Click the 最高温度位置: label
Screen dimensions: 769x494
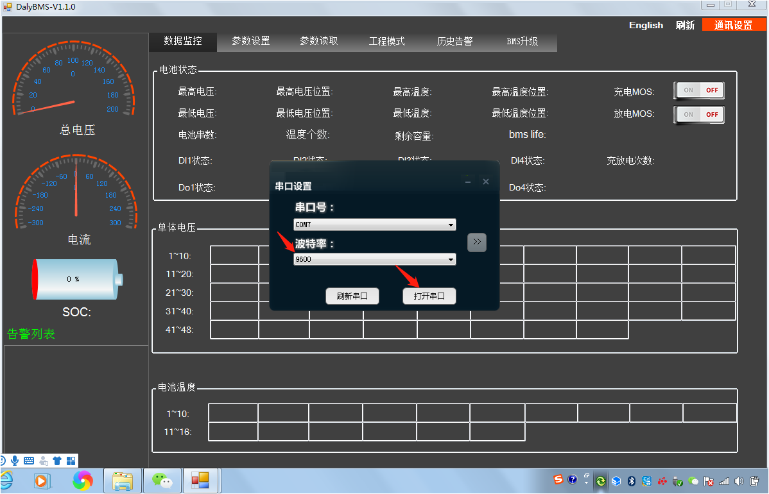click(x=520, y=92)
